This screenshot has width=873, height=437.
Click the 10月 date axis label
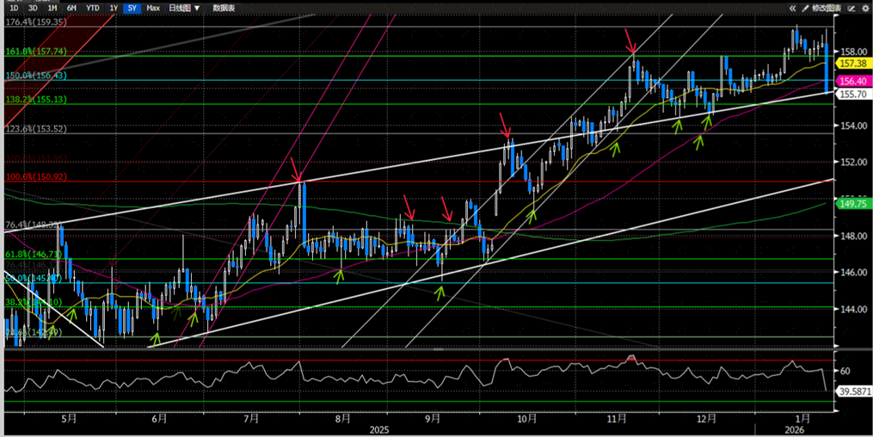click(526, 417)
